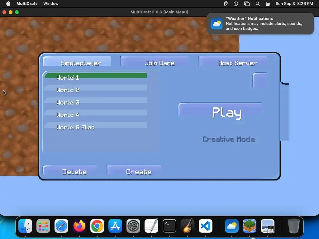Viewport: 319px width, 239px height.
Task: Open the Finder icon in the dock
Action: tap(25, 226)
